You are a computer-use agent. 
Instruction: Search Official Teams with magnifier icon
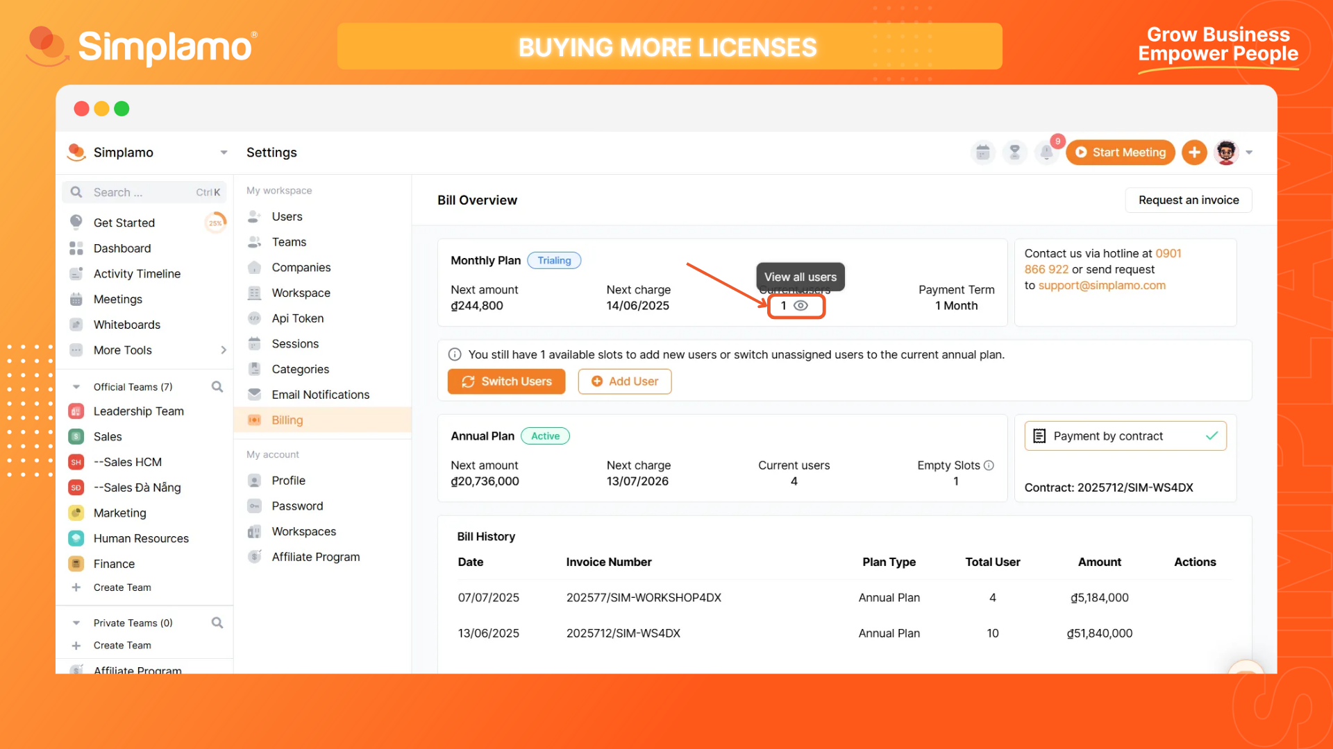pyautogui.click(x=217, y=386)
